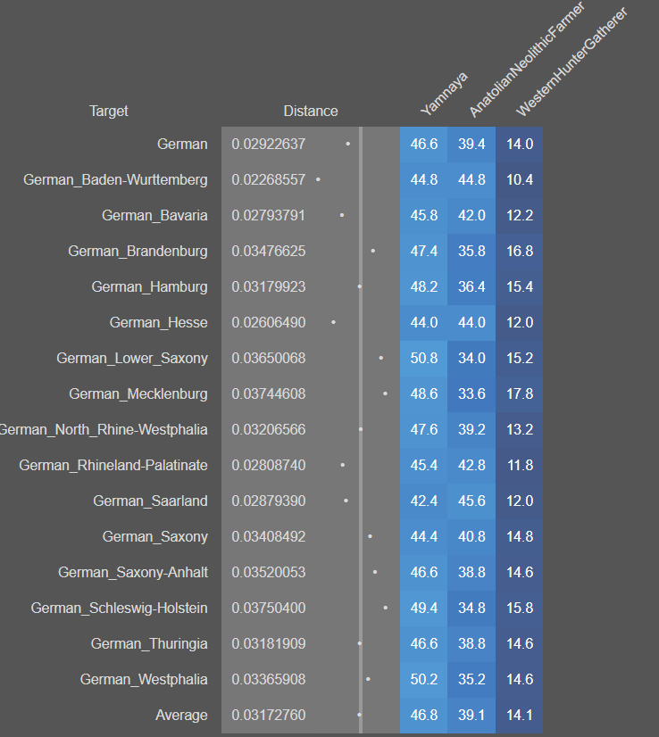659x737 pixels.
Task: Click average distance value 0.03172760
Action: tap(269, 716)
